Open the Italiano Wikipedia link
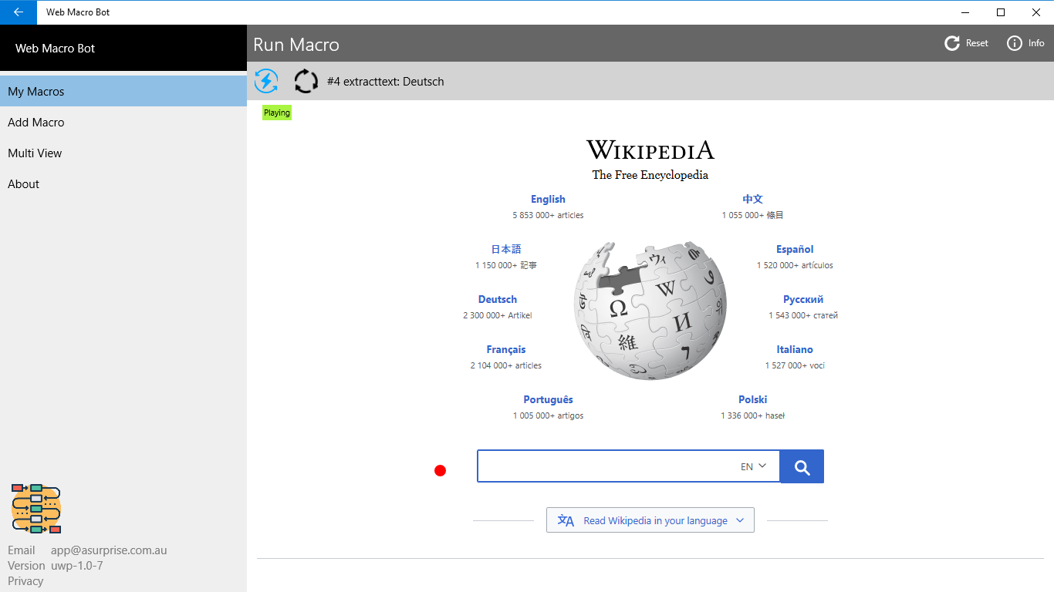The height and width of the screenshot is (592, 1054). [x=795, y=349]
